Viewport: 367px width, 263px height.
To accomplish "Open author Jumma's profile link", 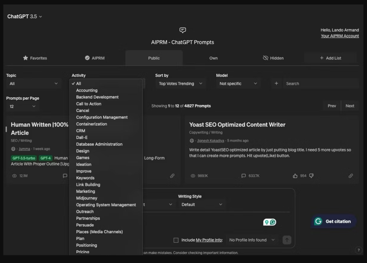I will [x=24, y=149].
